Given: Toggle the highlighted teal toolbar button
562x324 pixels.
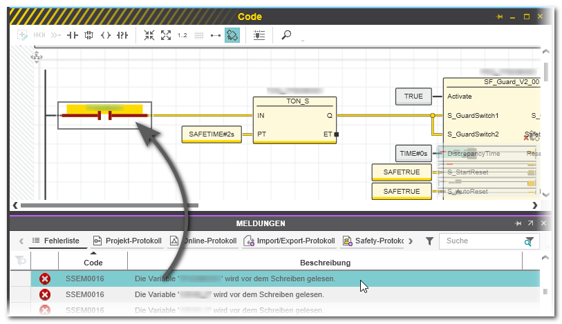Looking at the screenshot, I should tap(232, 35).
